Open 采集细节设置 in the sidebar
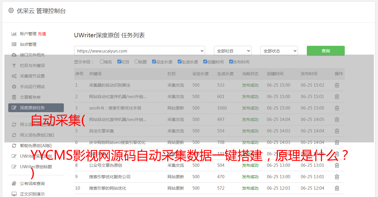The height and width of the screenshot is (197, 378). (x=32, y=76)
